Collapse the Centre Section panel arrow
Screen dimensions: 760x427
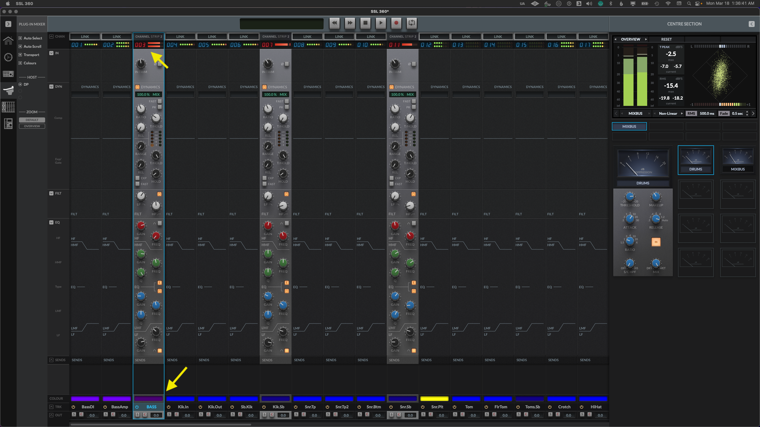pyautogui.click(x=752, y=24)
